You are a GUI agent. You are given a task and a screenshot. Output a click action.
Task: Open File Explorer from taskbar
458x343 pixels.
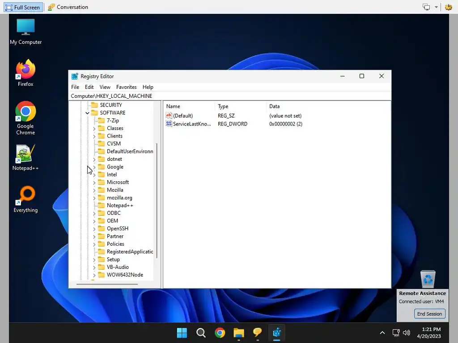(239, 332)
